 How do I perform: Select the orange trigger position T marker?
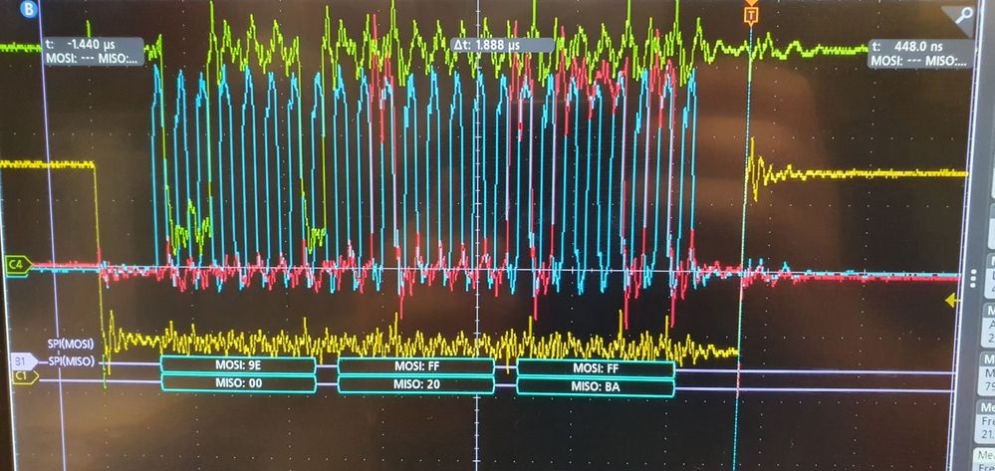(752, 15)
